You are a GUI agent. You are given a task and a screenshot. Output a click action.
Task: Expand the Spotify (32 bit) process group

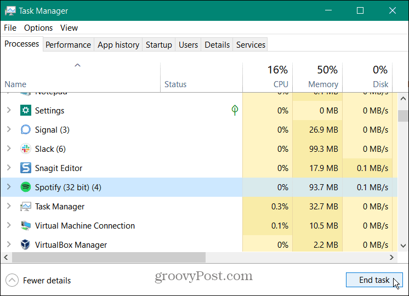pos(9,187)
